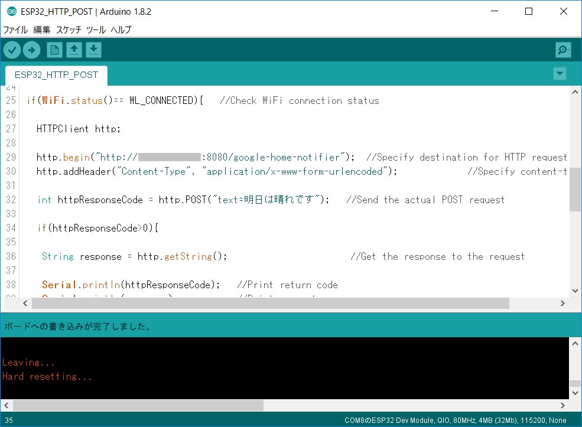Image resolution: width=582 pixels, height=427 pixels.
Task: Open a sketch with the Open icon
Action: coord(74,50)
